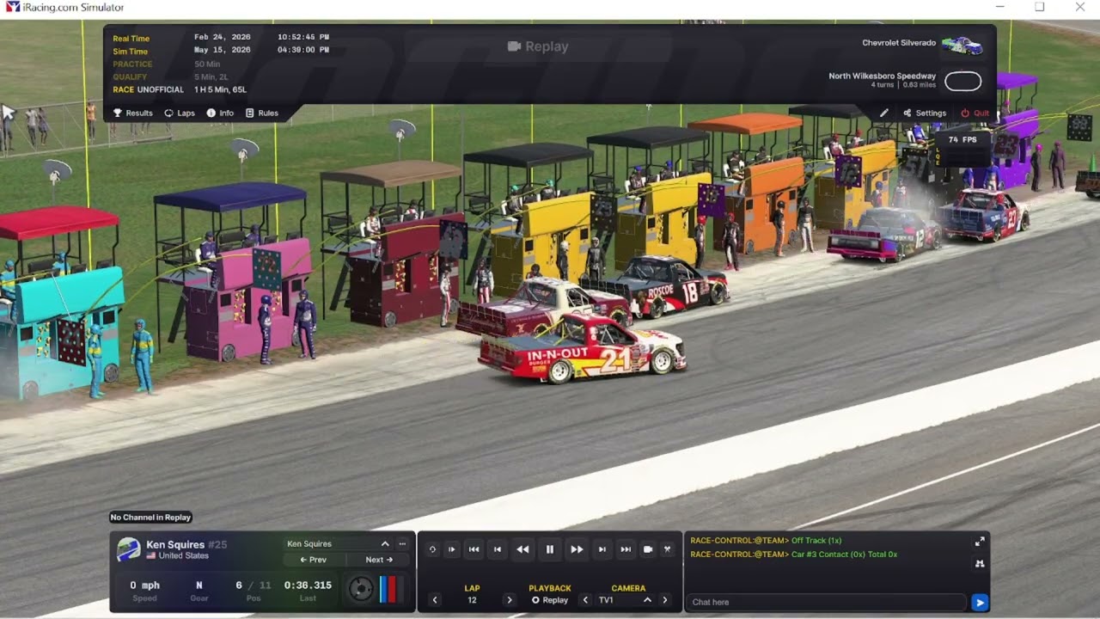Rewind the replay
This screenshot has width=1100, height=619.
[522, 549]
